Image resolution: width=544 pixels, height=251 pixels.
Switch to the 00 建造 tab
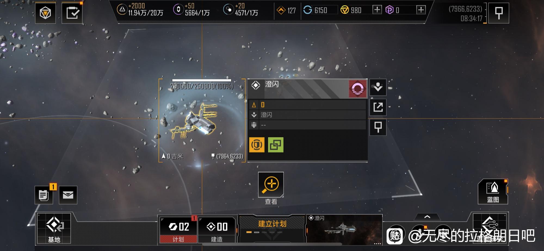pyautogui.click(x=217, y=230)
